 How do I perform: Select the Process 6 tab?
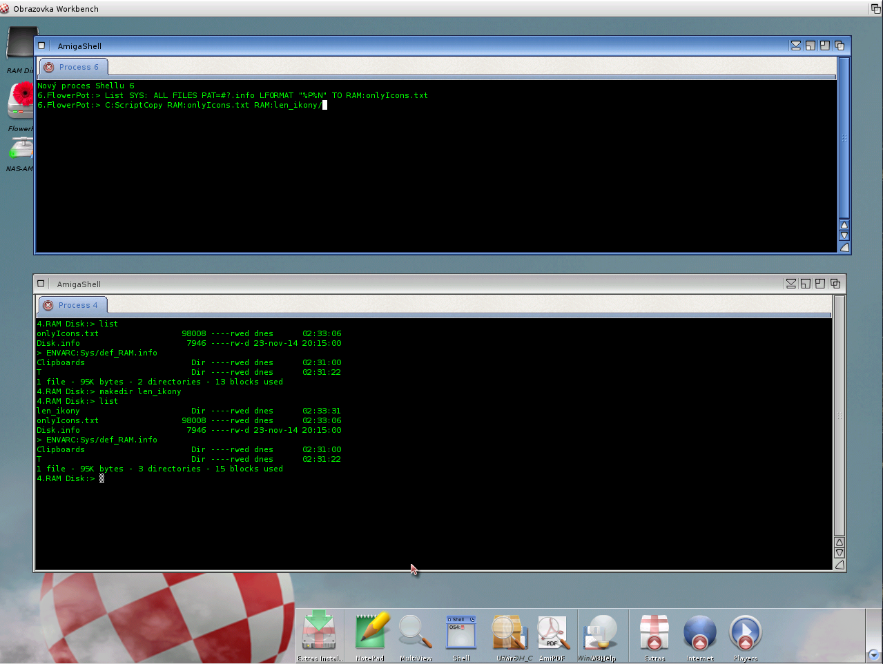[x=79, y=67]
